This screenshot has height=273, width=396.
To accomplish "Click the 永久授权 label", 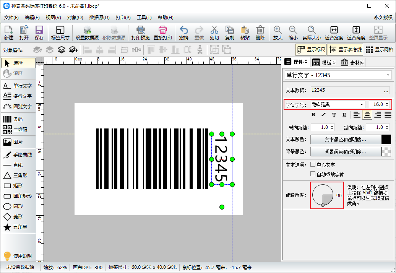I will pyautogui.click(x=383, y=18).
